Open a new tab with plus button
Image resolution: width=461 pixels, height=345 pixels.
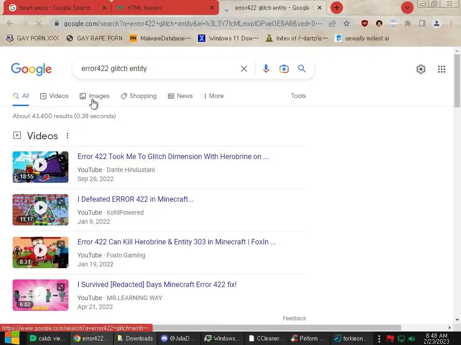click(337, 8)
